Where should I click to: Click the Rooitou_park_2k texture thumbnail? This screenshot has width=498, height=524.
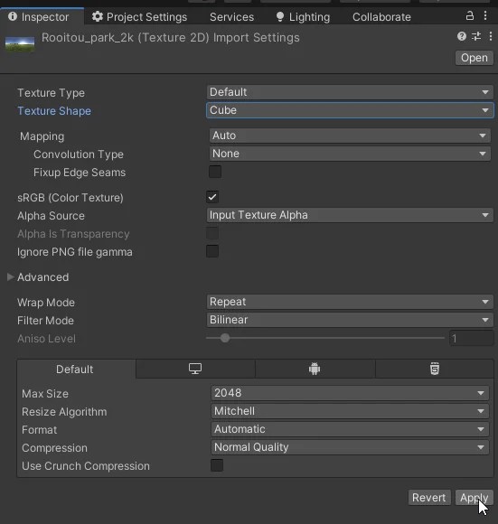coord(20,44)
